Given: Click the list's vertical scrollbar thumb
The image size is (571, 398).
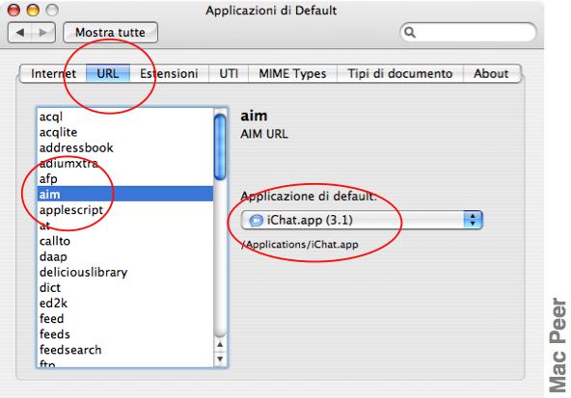Looking at the screenshot, I should coord(220,147).
